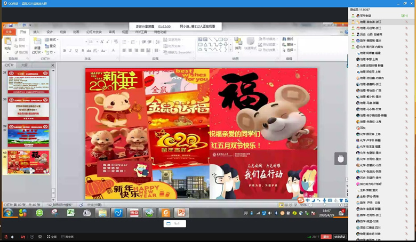Switch to the 设计 Design tab
This screenshot has height=242, width=416.
coord(50,32)
